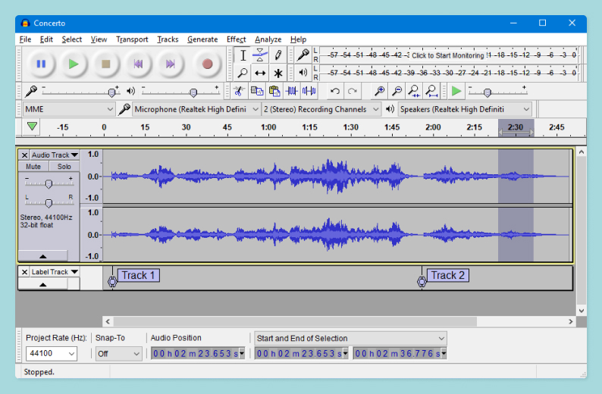Select the Multi-Tool asterisk icon
The width and height of the screenshot is (602, 394).
point(277,73)
